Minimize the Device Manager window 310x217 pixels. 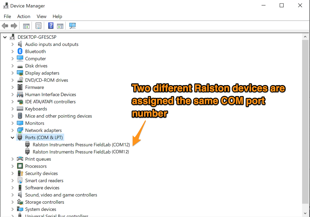263,6
